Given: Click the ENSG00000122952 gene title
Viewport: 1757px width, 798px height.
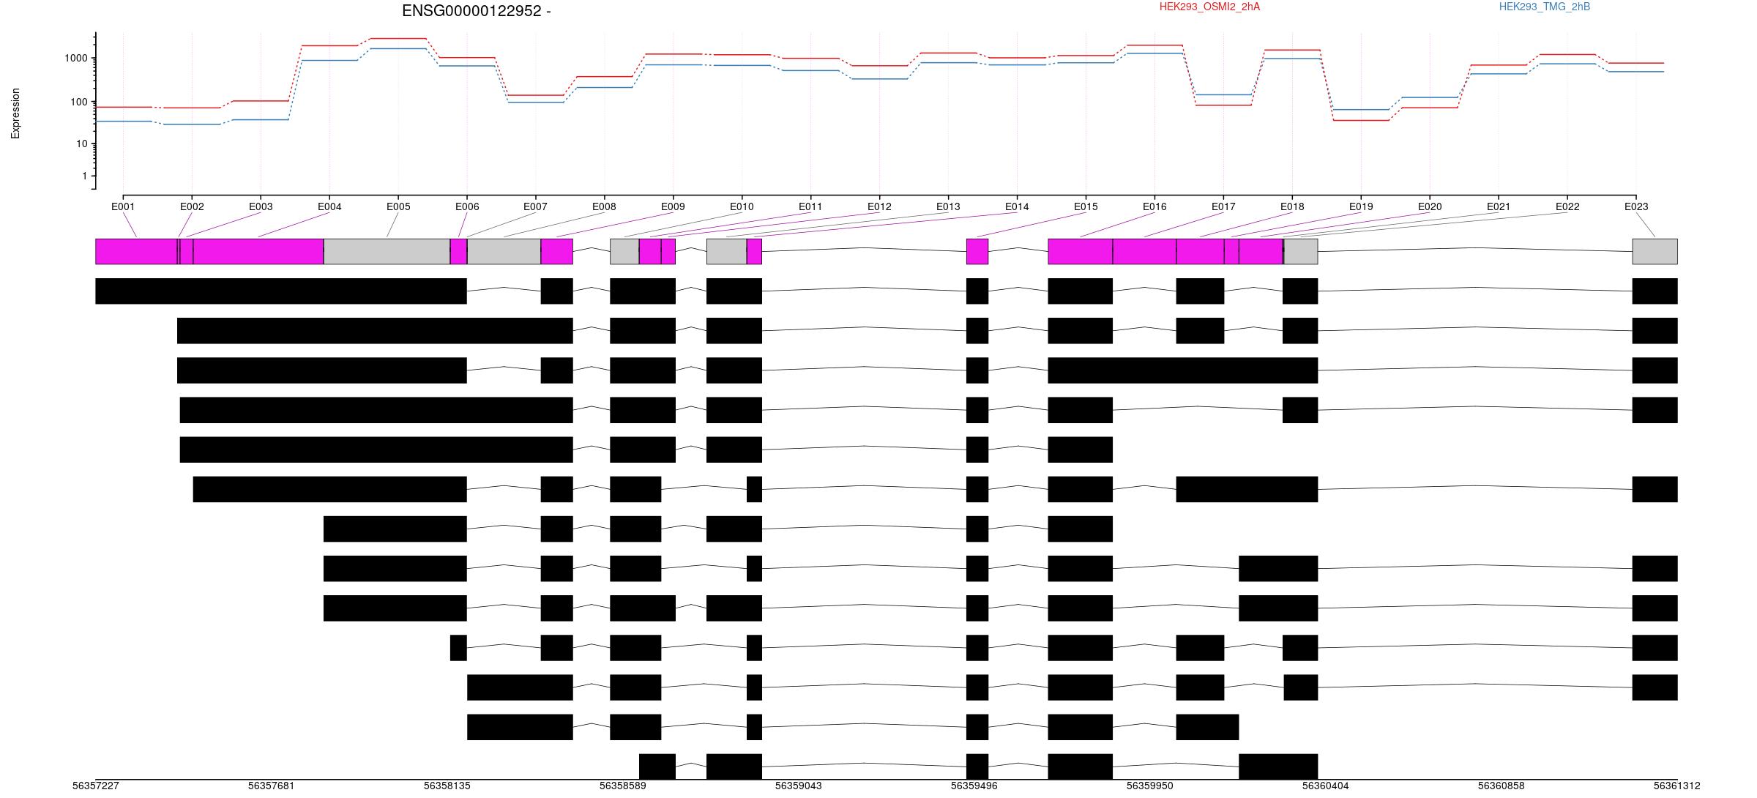Looking at the screenshot, I should point(477,11).
